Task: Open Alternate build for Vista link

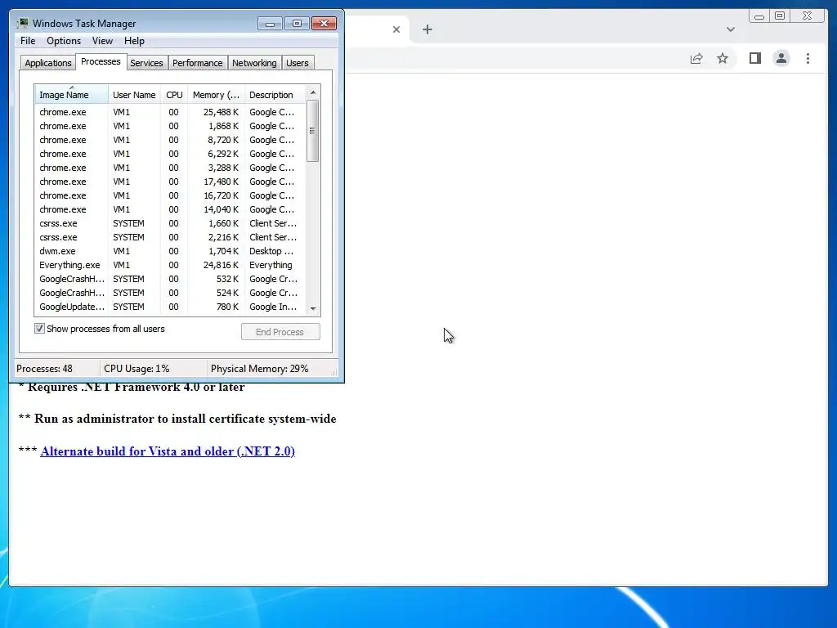Action: pyautogui.click(x=168, y=451)
